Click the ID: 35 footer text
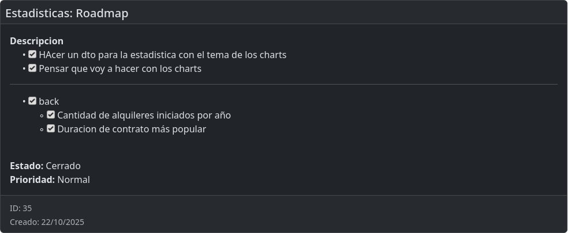This screenshot has width=568, height=233. click(21, 208)
